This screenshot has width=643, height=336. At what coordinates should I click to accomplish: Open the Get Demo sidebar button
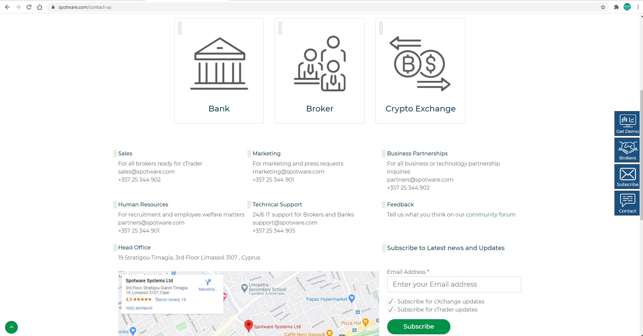(x=627, y=124)
